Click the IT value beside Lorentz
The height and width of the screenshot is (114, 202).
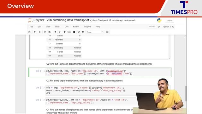[80, 44]
